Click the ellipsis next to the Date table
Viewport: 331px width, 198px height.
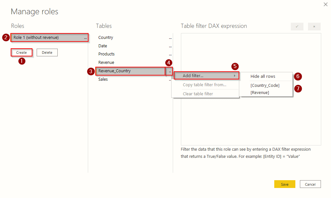pos(170,46)
